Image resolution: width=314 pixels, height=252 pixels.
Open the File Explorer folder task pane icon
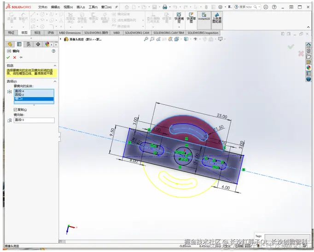pos(308,57)
